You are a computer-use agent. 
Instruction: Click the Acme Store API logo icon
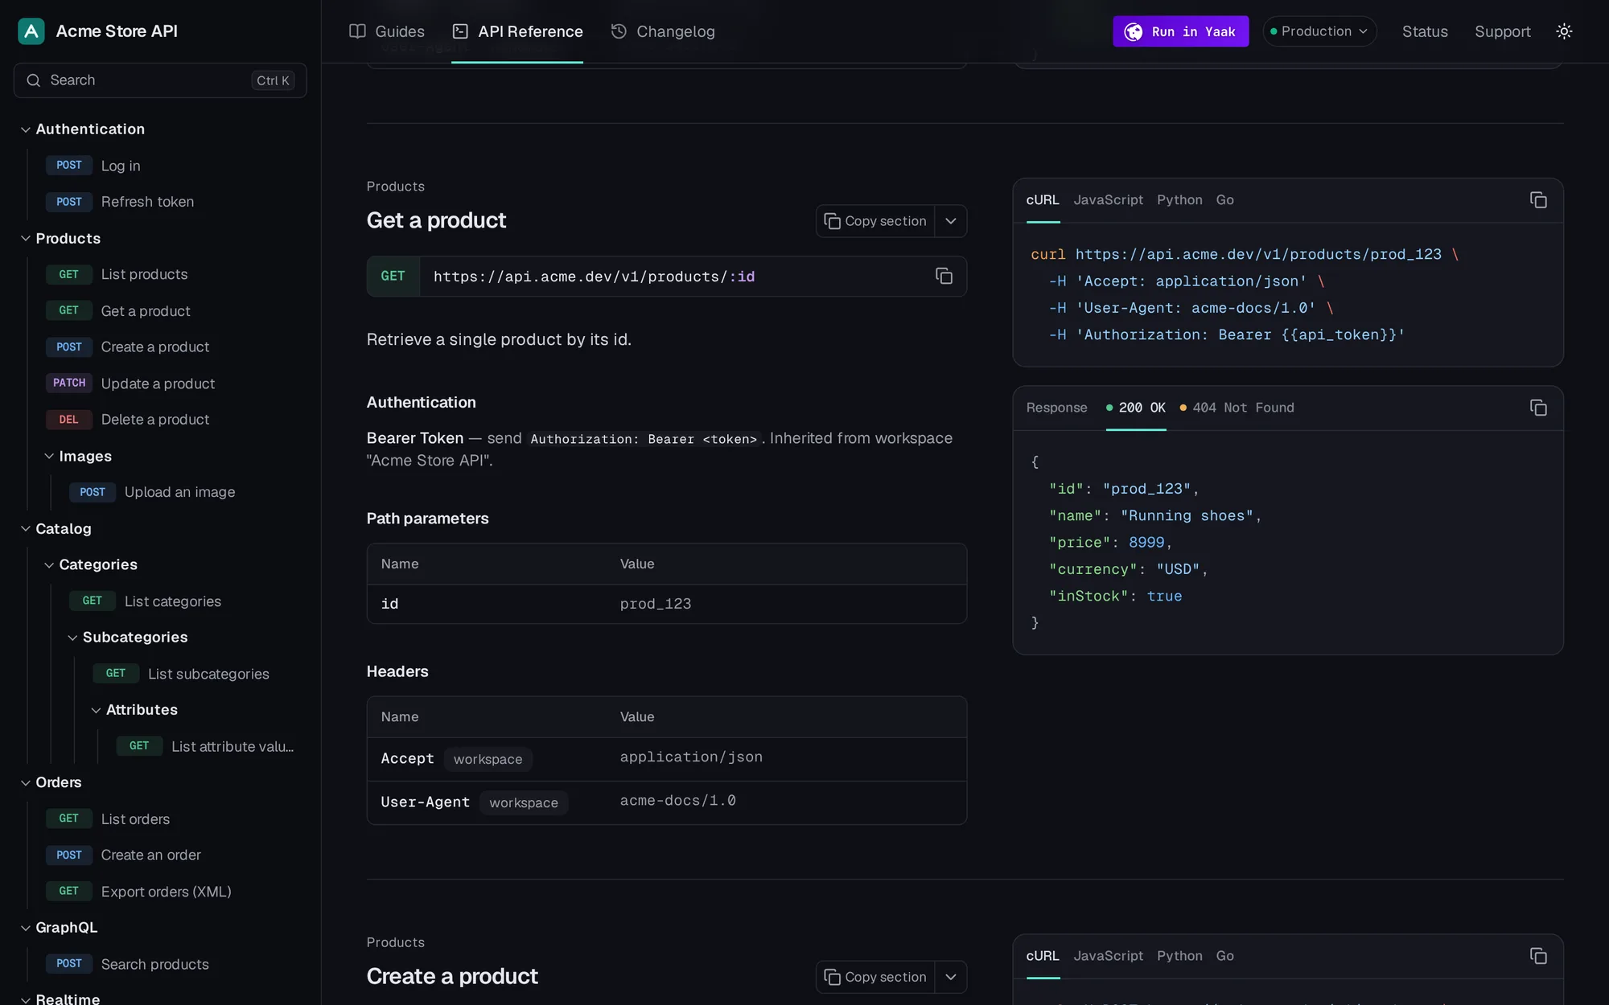coord(31,31)
